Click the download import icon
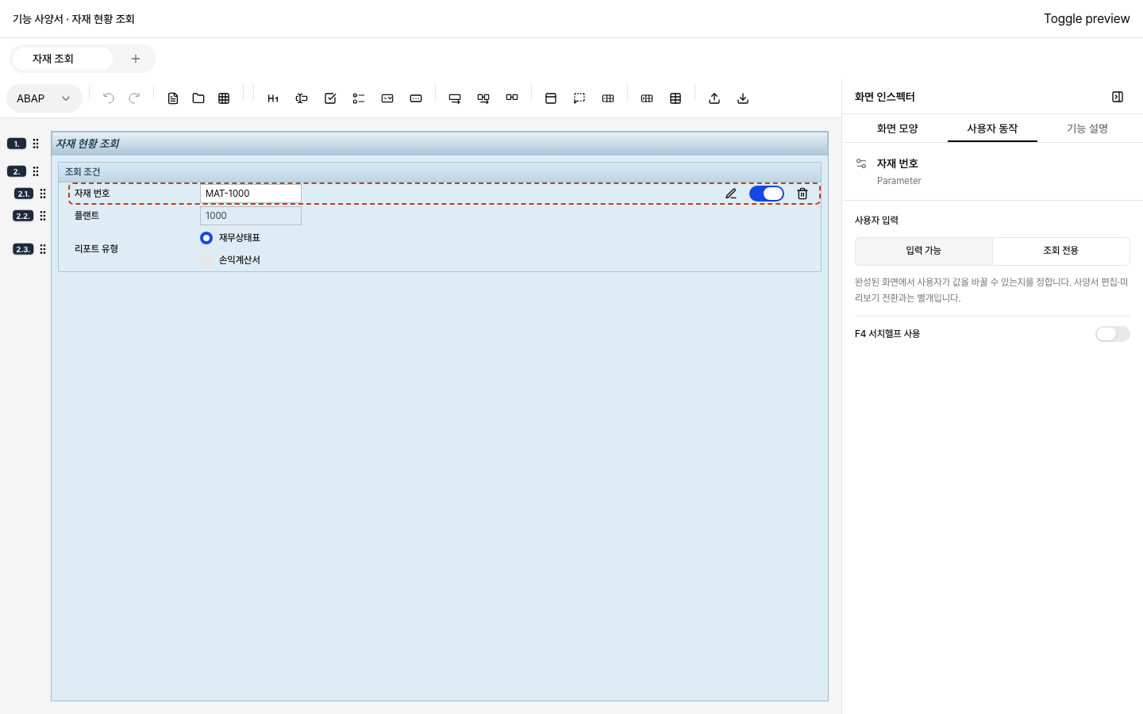 point(743,98)
